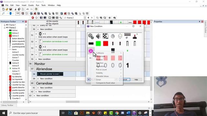Toggle pin on Properties panel
Image resolution: width=207 pixels, height=116 pixels.
(x=200, y=22)
